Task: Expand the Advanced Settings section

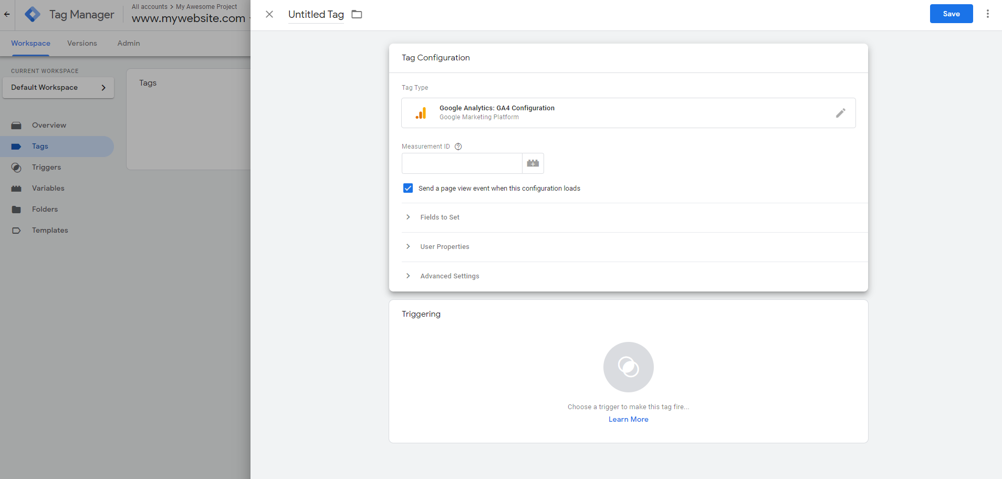Action: 449,276
